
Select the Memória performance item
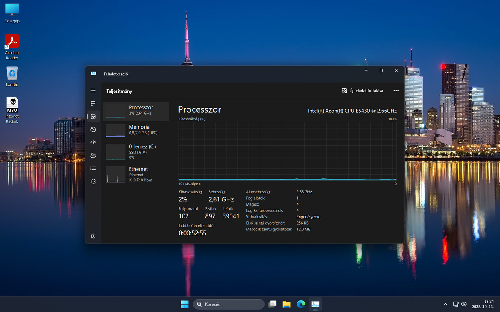coord(136,130)
